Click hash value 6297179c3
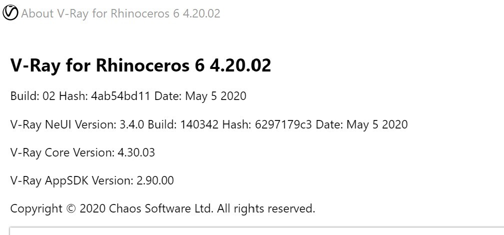504x235 pixels. [x=283, y=124]
